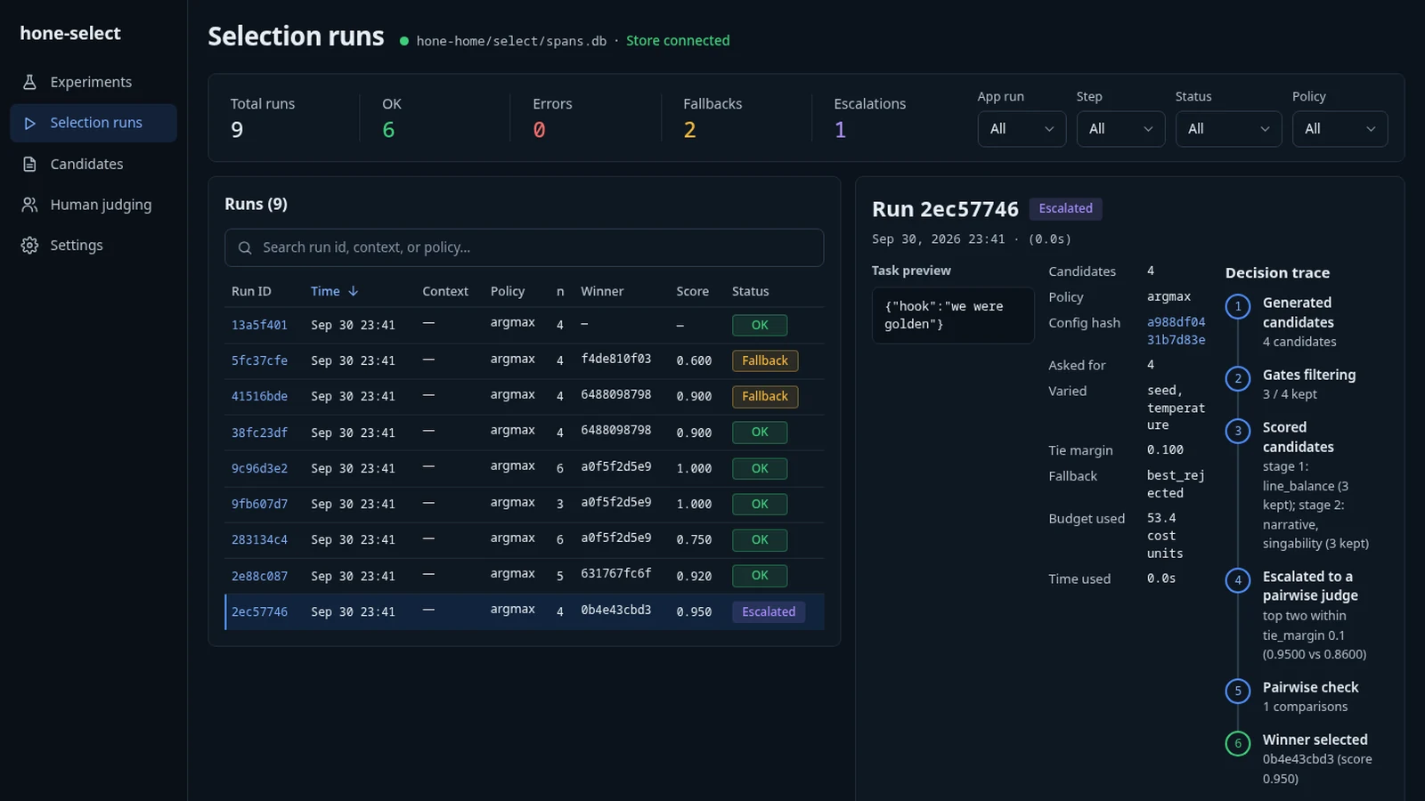Screen dimensions: 1425x801
Task: Open run 2e88c087
Action: (259, 577)
